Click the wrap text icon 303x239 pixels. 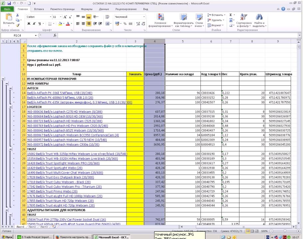tap(107, 17)
